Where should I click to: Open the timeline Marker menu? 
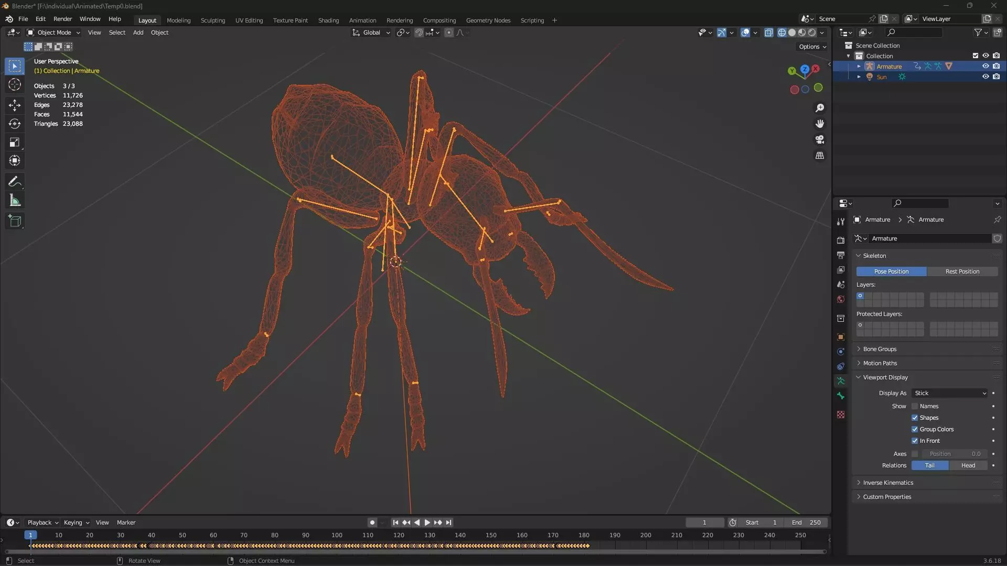[126, 523]
